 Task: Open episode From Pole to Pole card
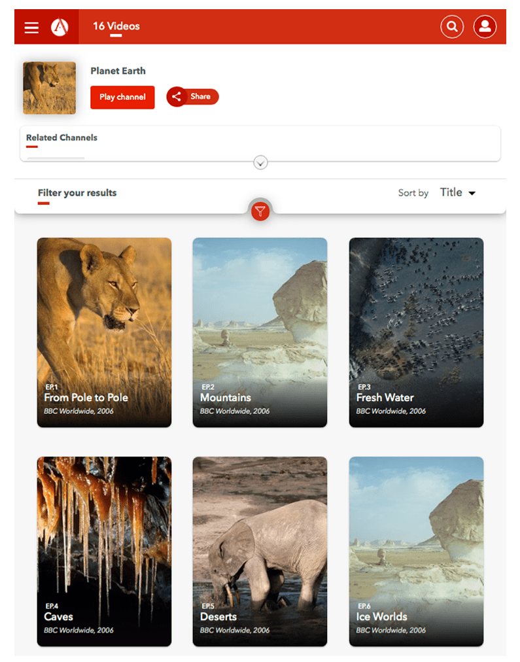[104, 332]
